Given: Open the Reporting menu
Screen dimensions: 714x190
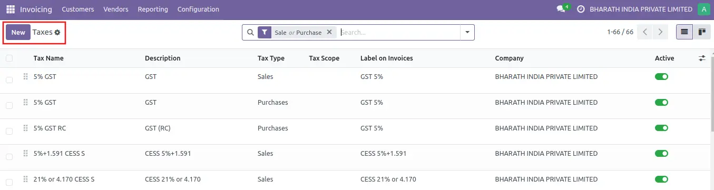Looking at the screenshot, I should click(153, 9).
